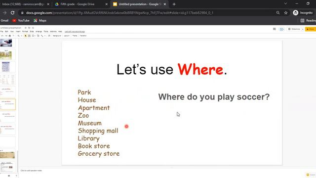Click the Background button
The width and height of the screenshot is (316, 178).
point(57,36)
